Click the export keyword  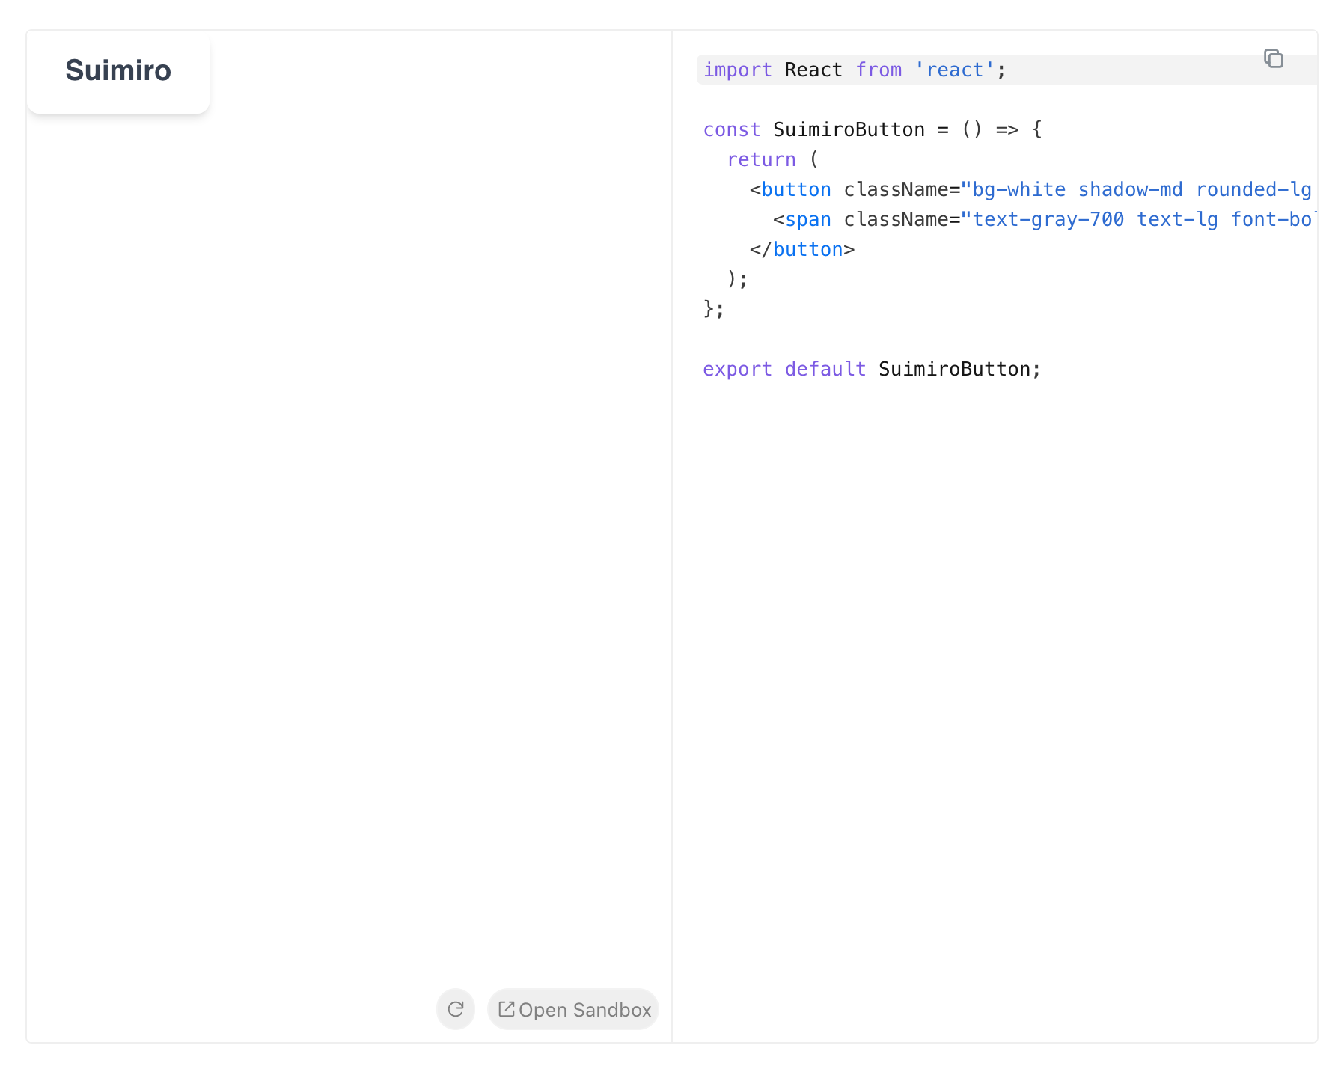[737, 369]
